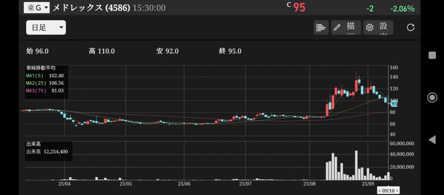Click the 25/07 date marker on axis
444x195 pixels.
click(245, 184)
